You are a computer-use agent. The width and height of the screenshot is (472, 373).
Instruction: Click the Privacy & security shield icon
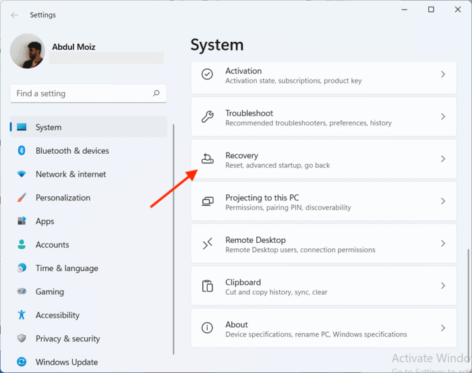click(22, 339)
